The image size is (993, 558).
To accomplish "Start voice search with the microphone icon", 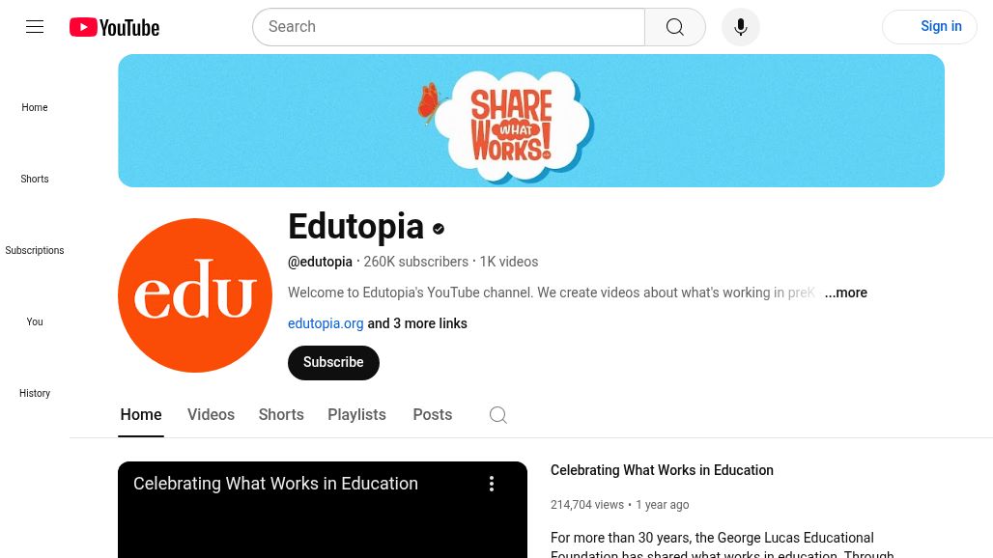I will [x=740, y=27].
